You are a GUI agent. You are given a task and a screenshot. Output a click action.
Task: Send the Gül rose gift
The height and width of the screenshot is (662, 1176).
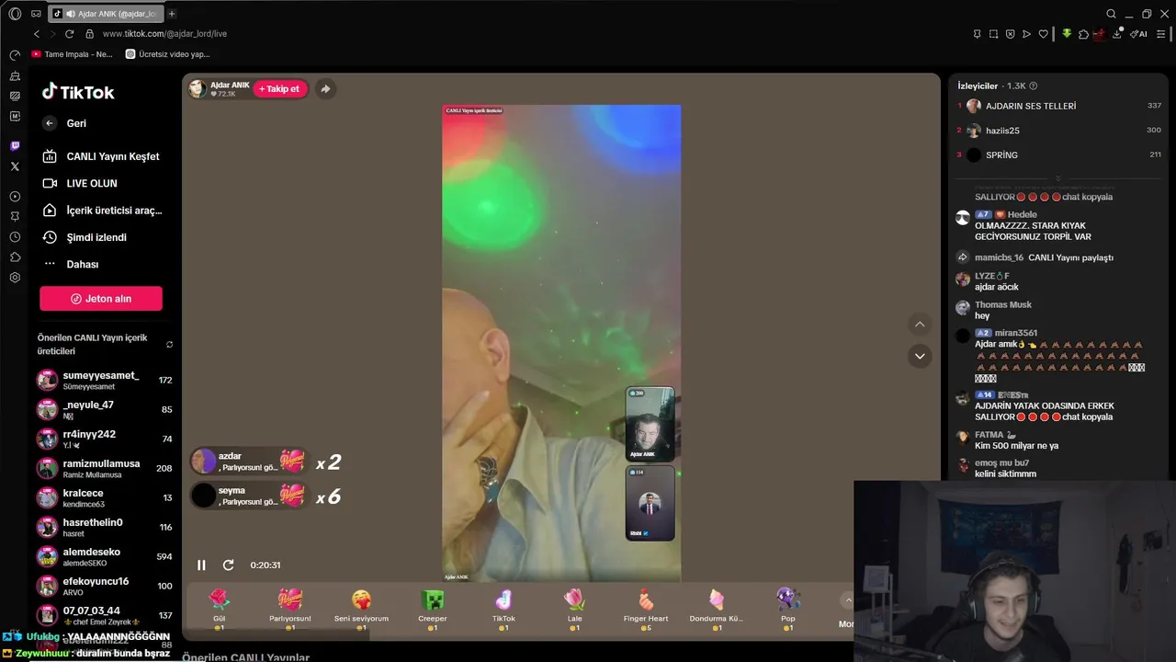pyautogui.click(x=219, y=609)
